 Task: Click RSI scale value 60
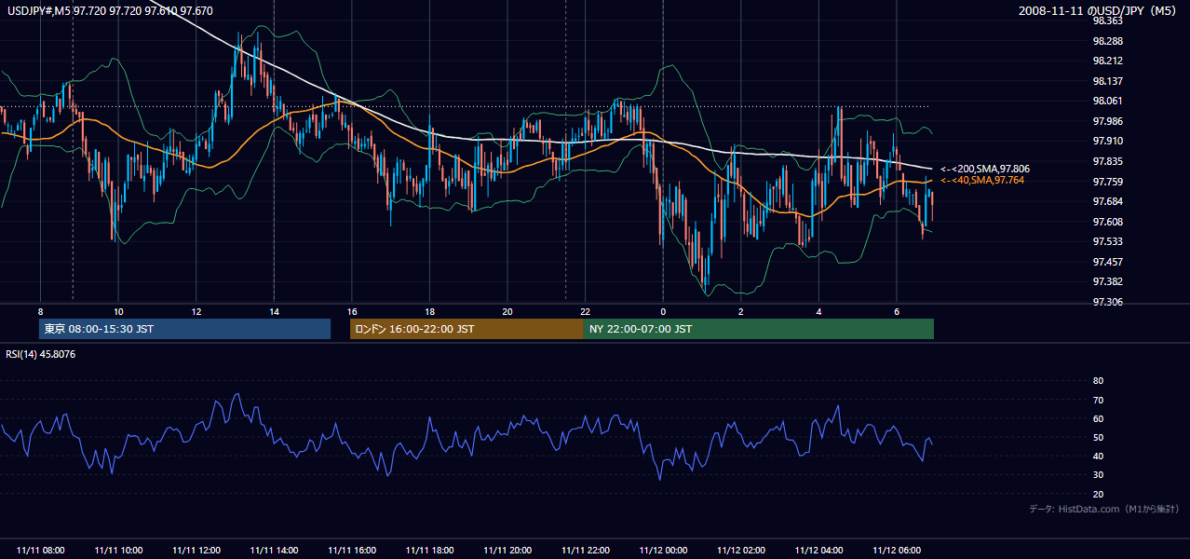(1098, 418)
